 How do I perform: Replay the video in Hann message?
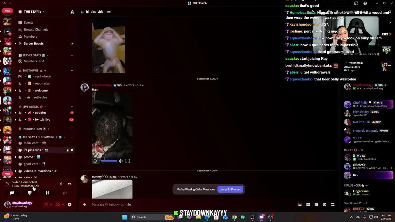point(95,161)
